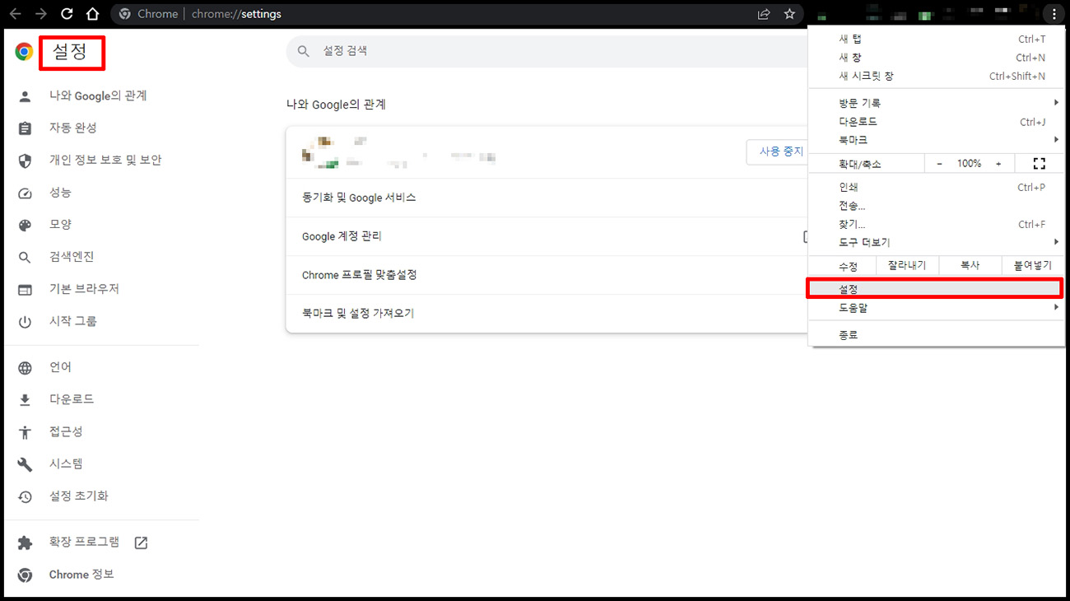Click the browser back arrow
The width and height of the screenshot is (1070, 601).
pyautogui.click(x=15, y=14)
